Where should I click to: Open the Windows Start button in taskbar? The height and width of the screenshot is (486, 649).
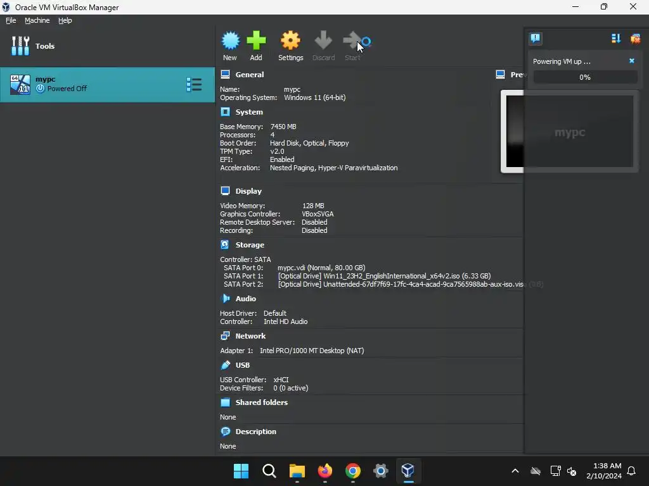coord(241,471)
